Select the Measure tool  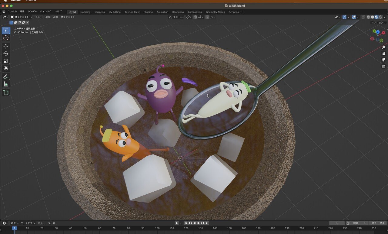point(6,84)
